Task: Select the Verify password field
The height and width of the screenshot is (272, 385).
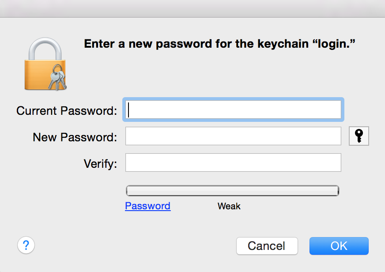Action: point(233,162)
